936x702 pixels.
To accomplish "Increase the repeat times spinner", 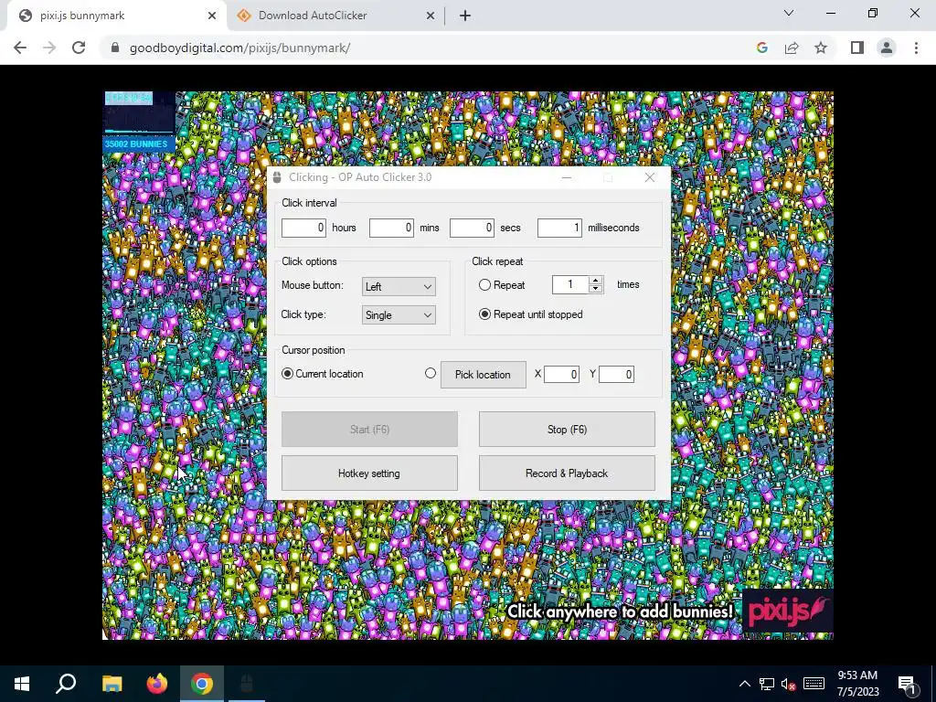I will pos(595,281).
